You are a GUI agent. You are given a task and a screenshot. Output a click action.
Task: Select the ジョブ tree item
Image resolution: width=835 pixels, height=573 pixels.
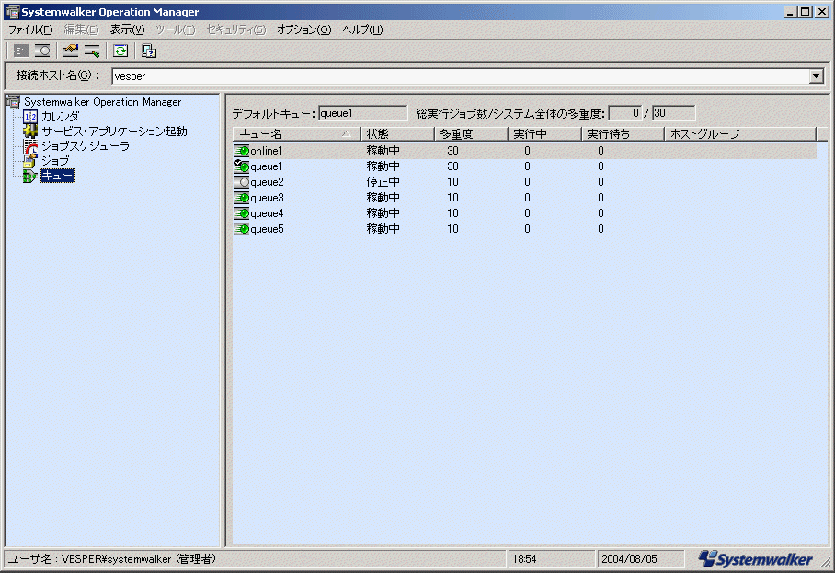(55, 161)
